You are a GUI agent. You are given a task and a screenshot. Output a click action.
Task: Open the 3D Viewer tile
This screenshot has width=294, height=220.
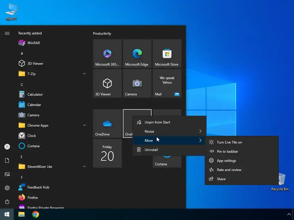click(107, 83)
